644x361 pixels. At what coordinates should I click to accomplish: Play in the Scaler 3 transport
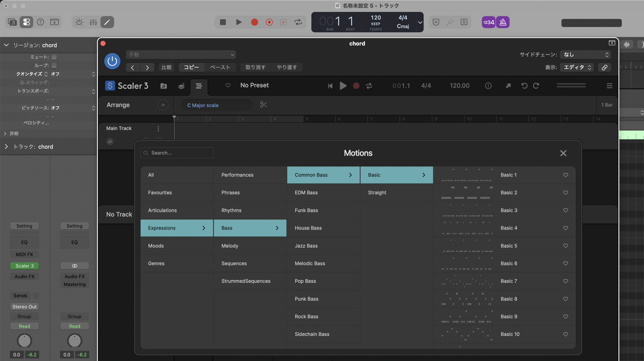click(x=343, y=86)
